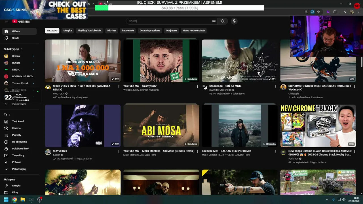The height and width of the screenshot is (204, 363).
Task: Bookmark this page with the star icon
Action: tap(318, 12)
